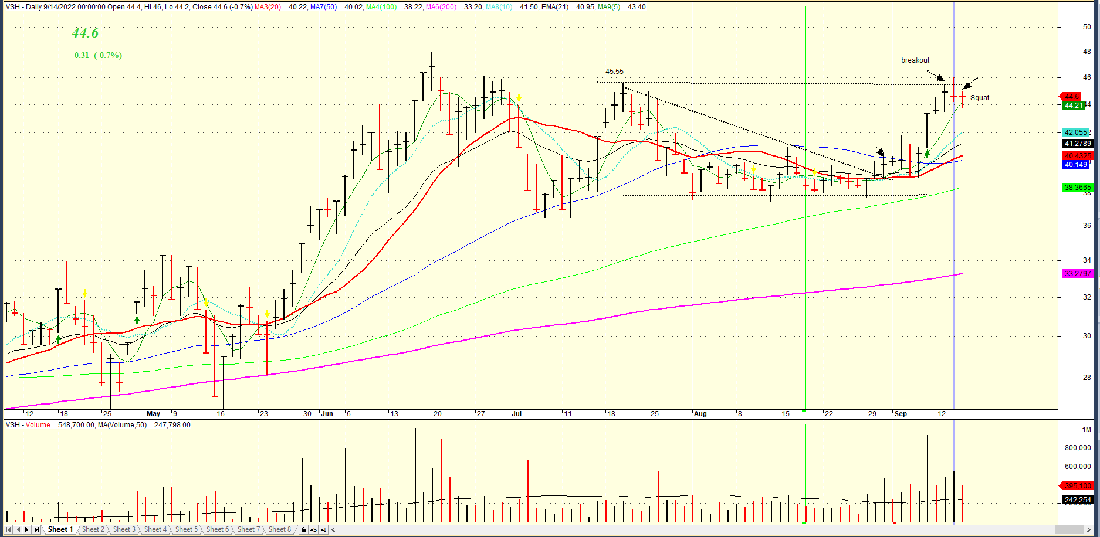Toggle the interval link I button
This screenshot has width=1100, height=537.
coord(323,529)
